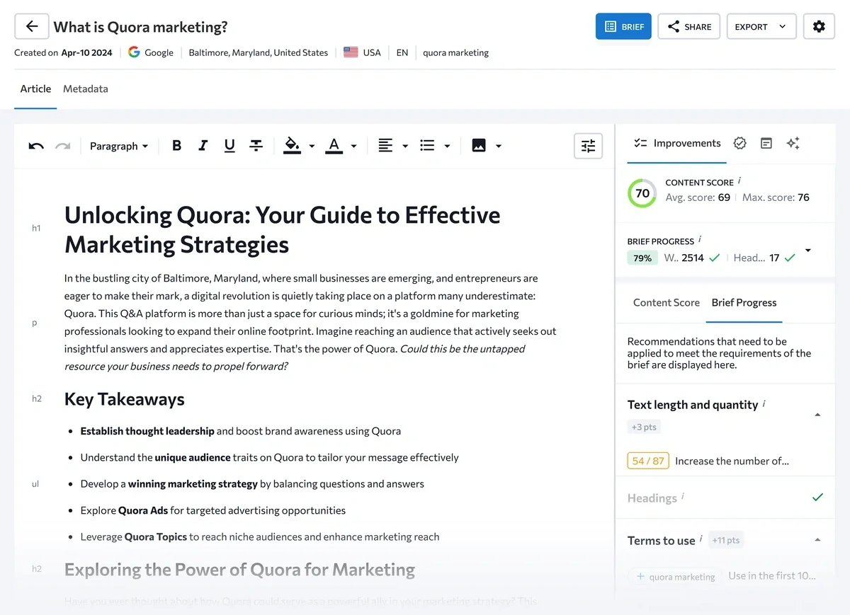Open the highlight color dropdown arrow

(x=312, y=146)
